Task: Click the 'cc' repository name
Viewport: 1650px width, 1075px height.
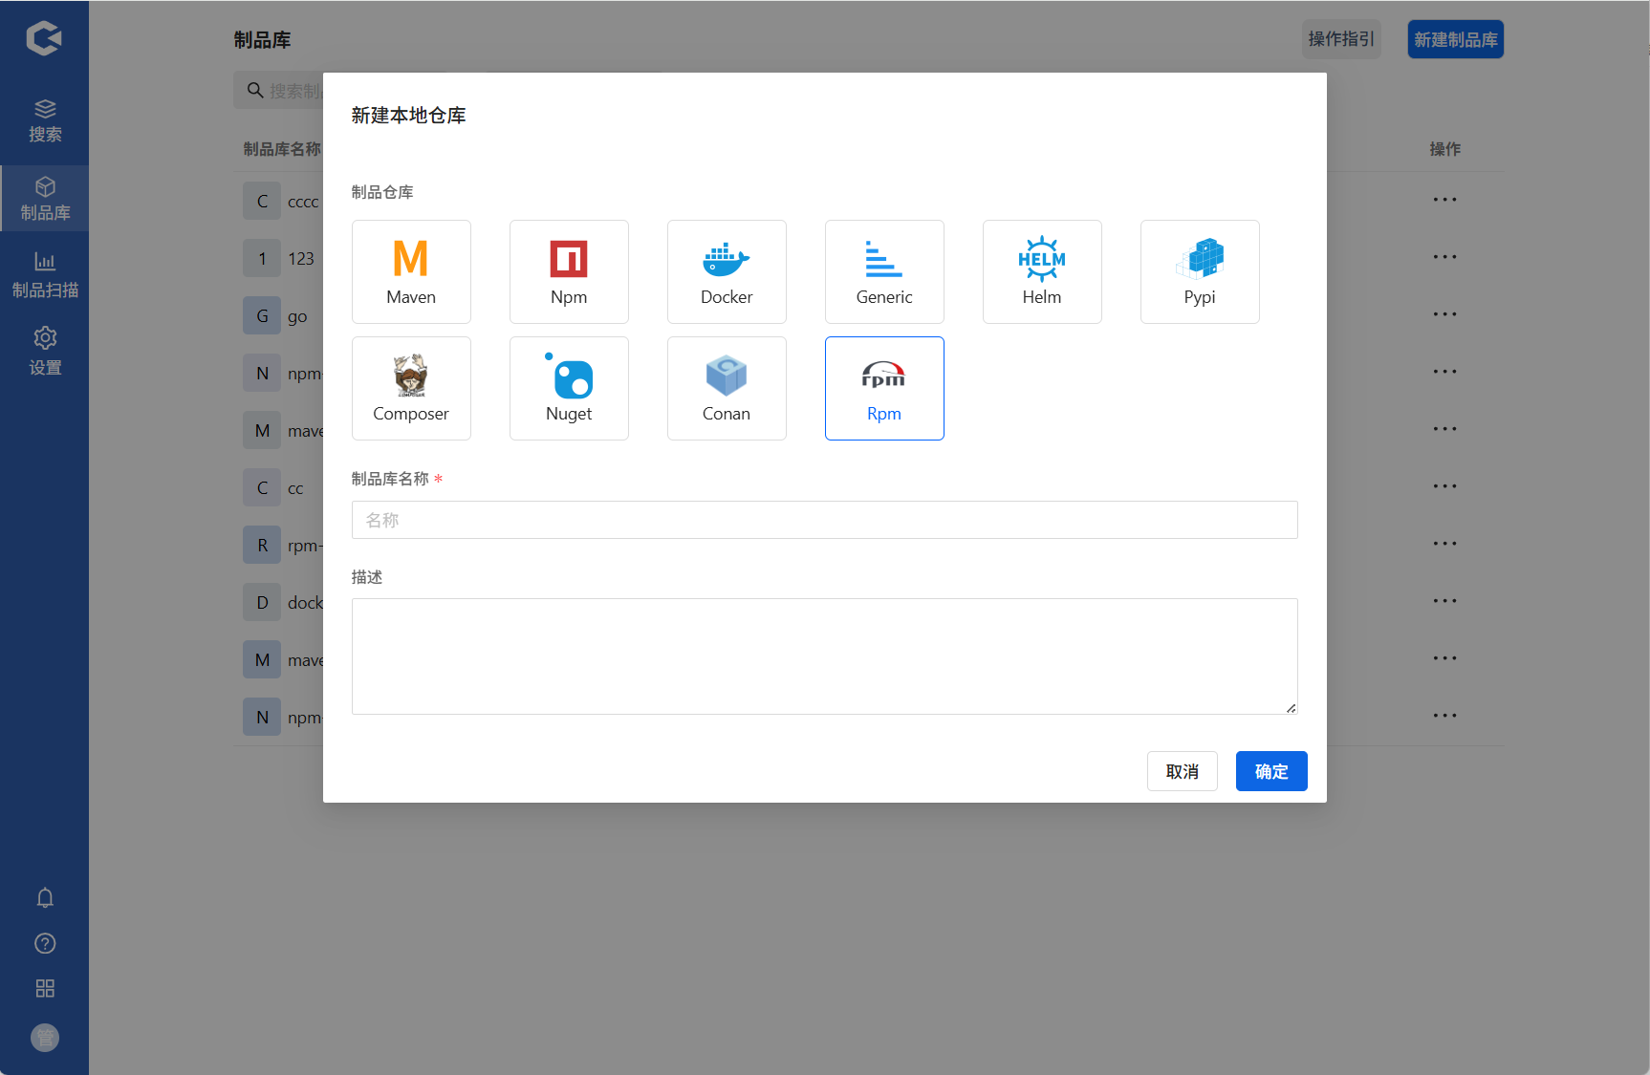Action: point(295,488)
